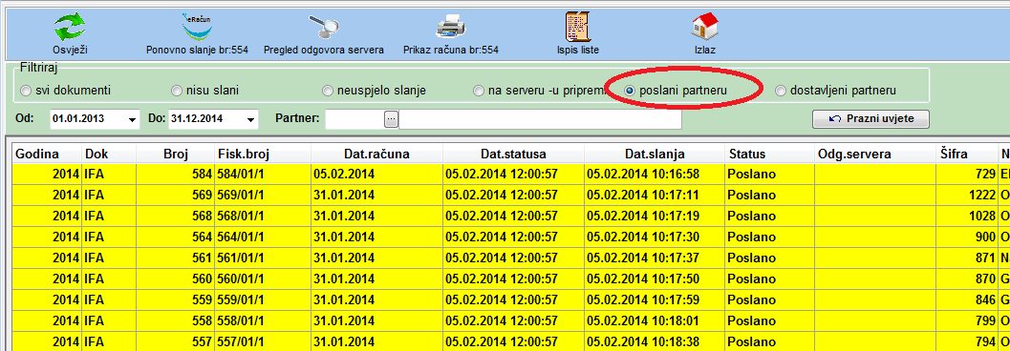Click Šifra value 871

966,258
